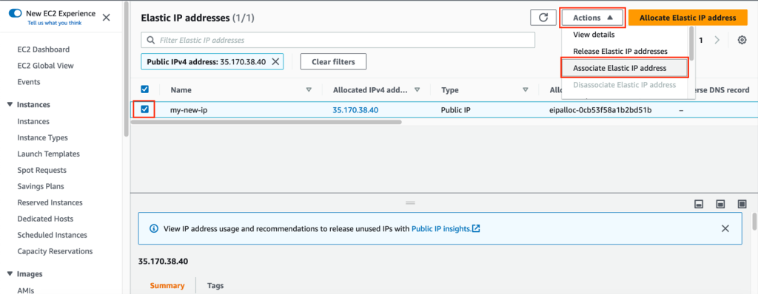Open Capacity Reservations
Screen dimensions: 758x294
tap(55, 251)
